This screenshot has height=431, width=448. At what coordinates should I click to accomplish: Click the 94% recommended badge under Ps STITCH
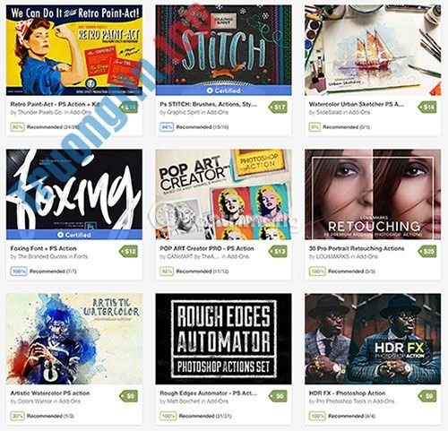pyautogui.click(x=167, y=127)
